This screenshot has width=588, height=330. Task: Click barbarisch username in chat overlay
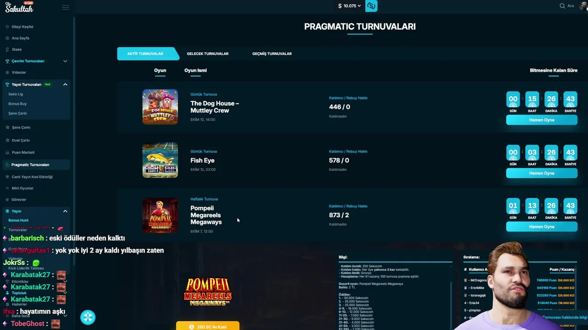pyautogui.click(x=27, y=238)
